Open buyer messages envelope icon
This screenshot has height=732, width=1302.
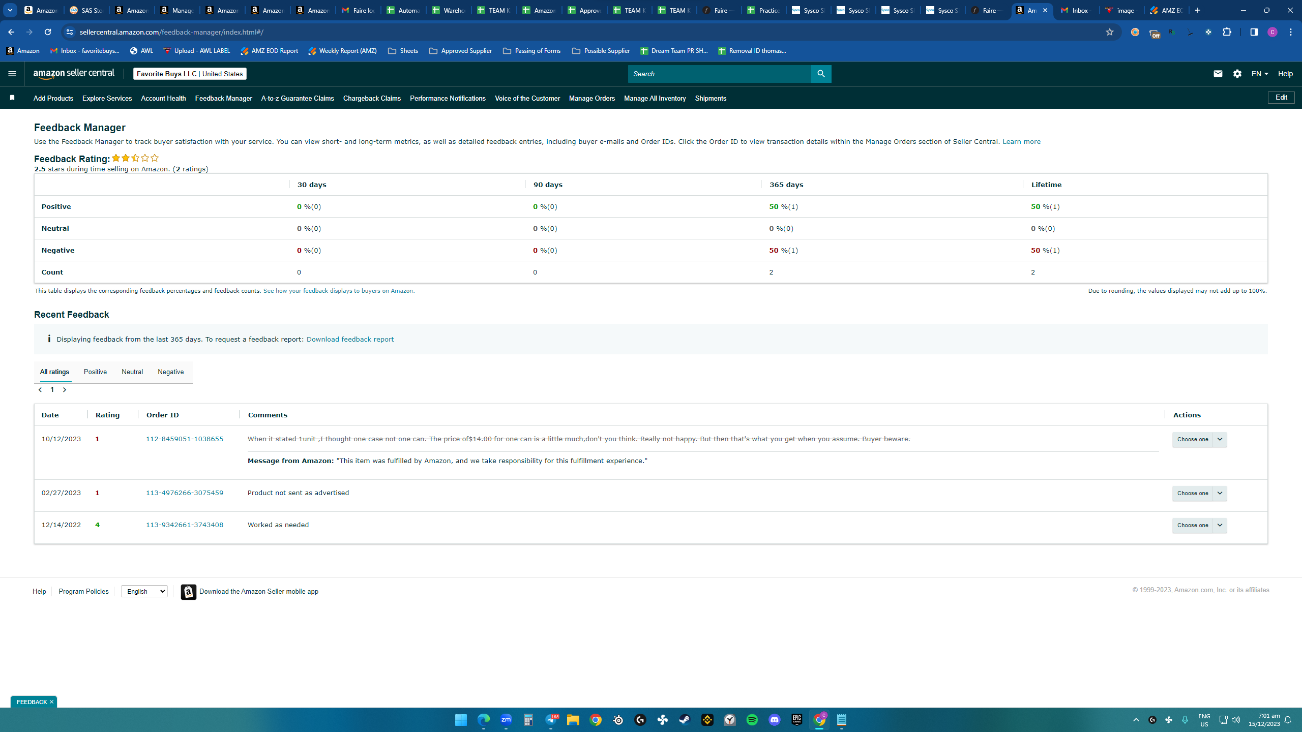(x=1218, y=74)
